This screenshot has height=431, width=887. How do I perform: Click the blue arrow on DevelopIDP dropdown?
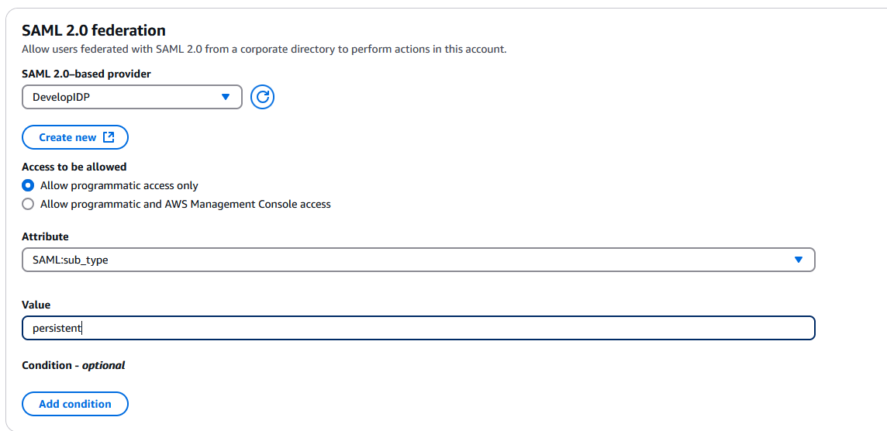226,97
